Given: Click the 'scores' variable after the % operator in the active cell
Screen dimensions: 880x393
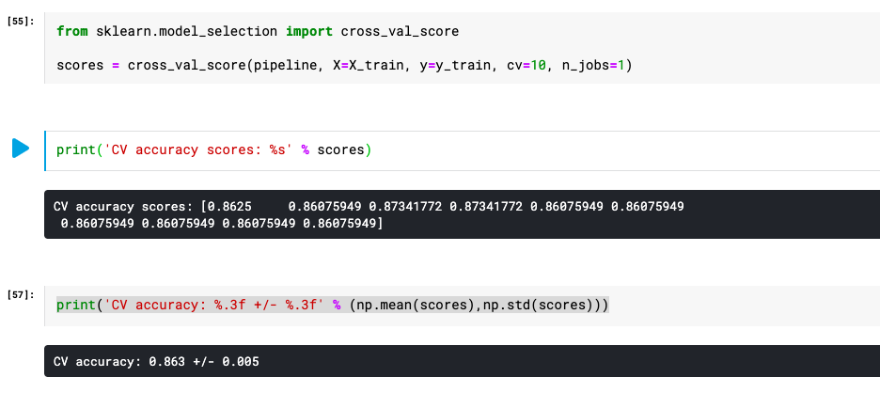Looking at the screenshot, I should 340,150.
